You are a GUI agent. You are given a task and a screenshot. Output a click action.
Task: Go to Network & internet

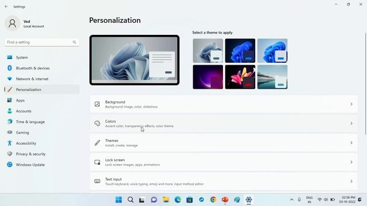[x=42, y=79]
